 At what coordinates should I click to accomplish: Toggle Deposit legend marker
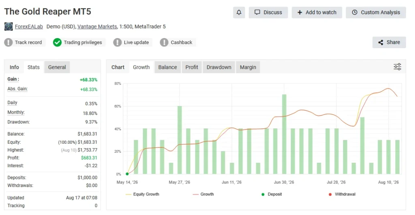pyautogui.click(x=272, y=194)
